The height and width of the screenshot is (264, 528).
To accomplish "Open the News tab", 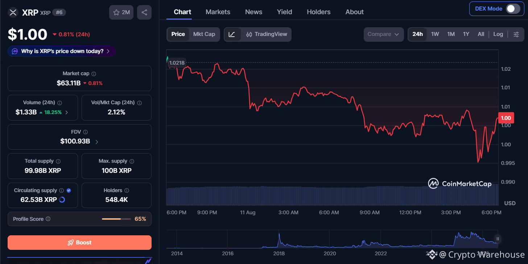I will click(254, 12).
